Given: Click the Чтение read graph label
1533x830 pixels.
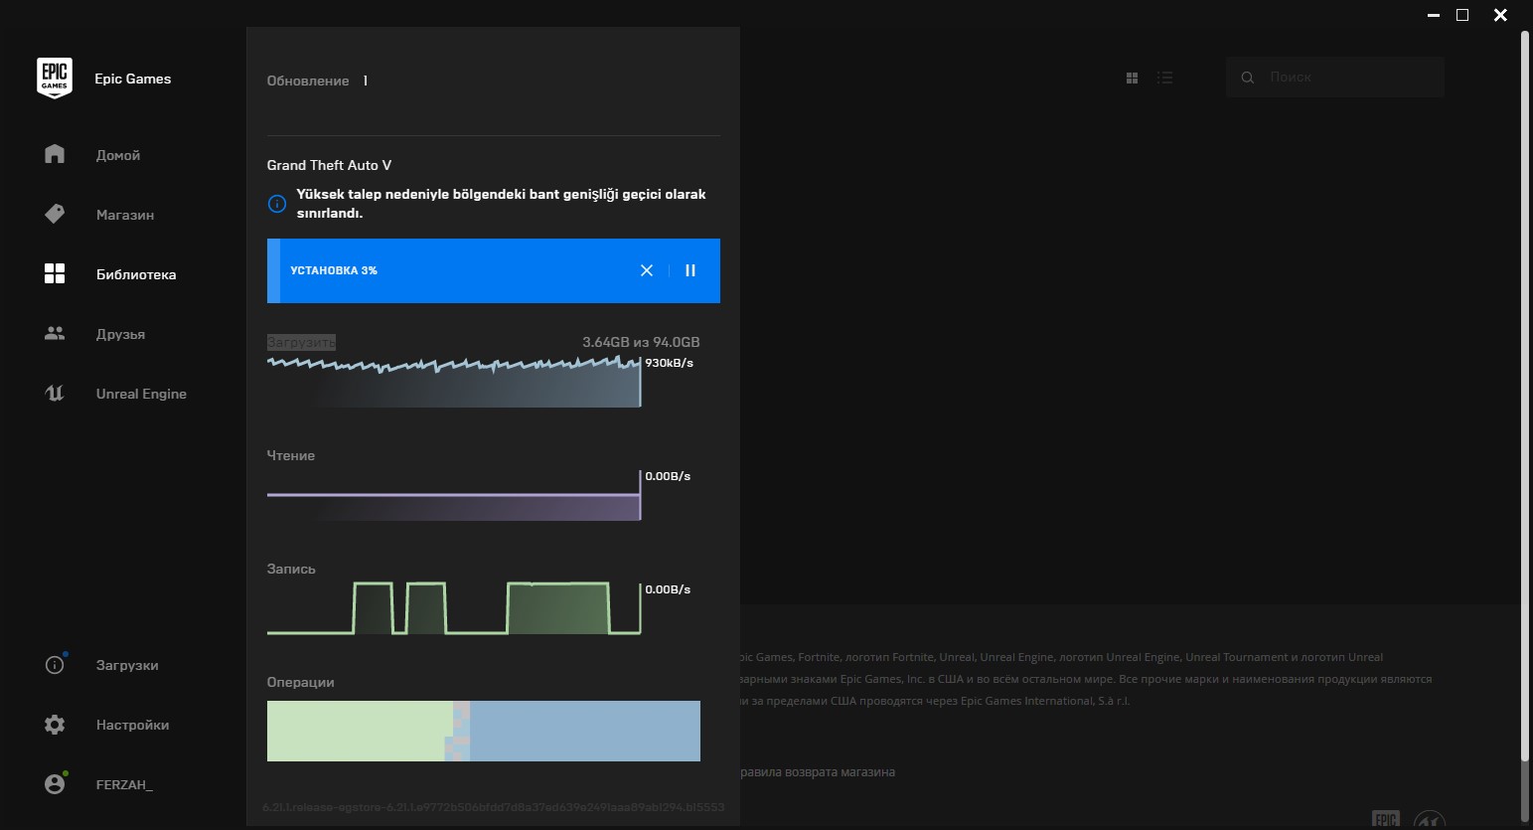Looking at the screenshot, I should (291, 455).
